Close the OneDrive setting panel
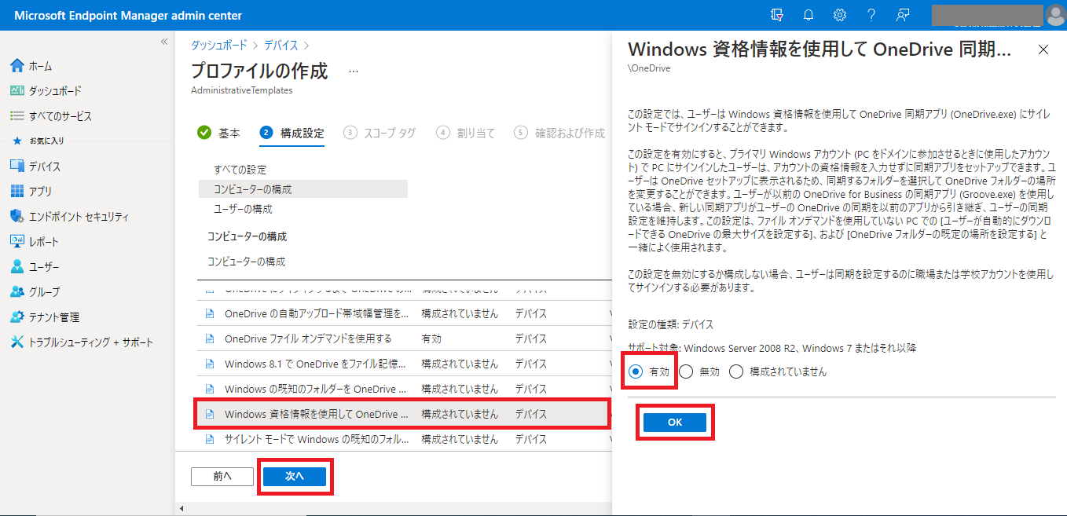 click(1043, 49)
